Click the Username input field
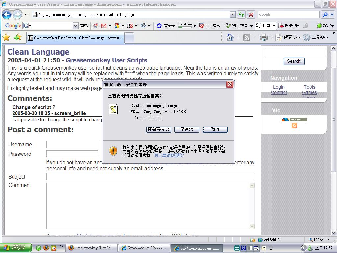 coord(72,144)
